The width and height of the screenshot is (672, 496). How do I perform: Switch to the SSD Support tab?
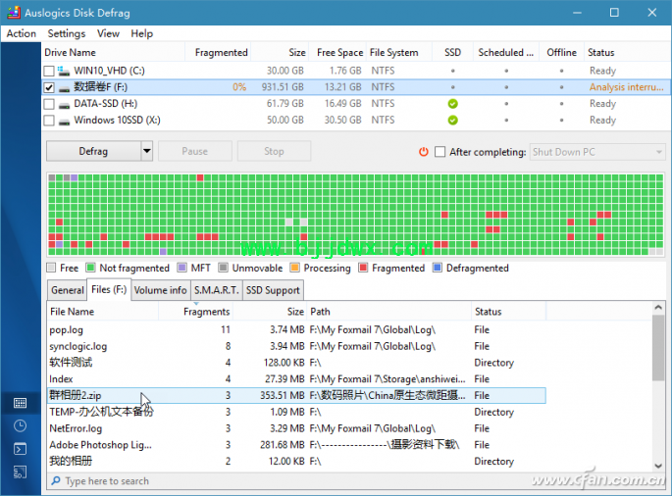pos(273,290)
